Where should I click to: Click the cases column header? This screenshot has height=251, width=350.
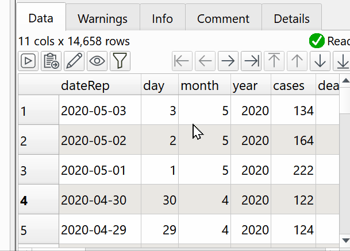289,85
